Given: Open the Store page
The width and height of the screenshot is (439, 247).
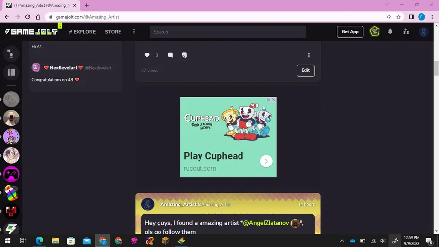Looking at the screenshot, I should (x=113, y=32).
